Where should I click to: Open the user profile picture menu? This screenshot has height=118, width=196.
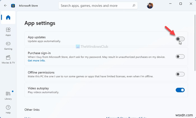click(x=150, y=6)
